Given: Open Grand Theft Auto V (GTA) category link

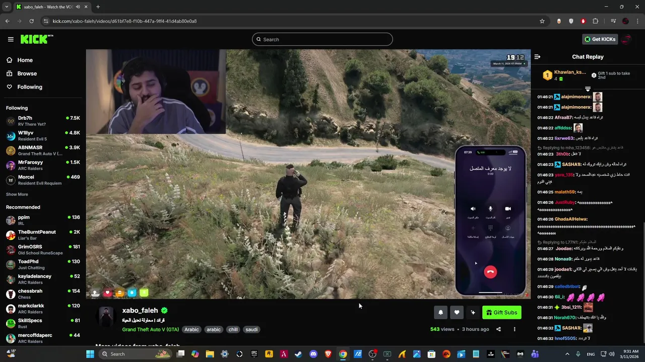Looking at the screenshot, I should tap(150, 329).
